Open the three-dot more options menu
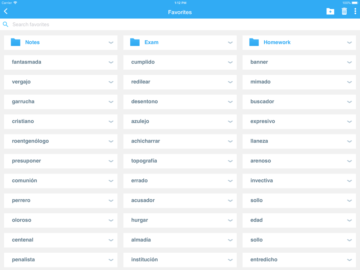The height and width of the screenshot is (270, 360). 355,11
